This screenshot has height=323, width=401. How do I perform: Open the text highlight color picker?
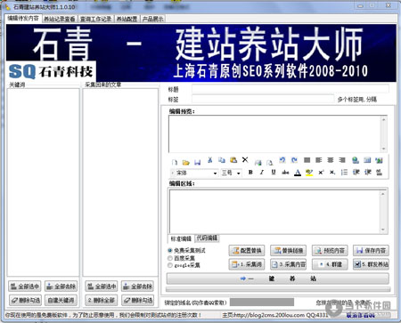click(x=309, y=173)
